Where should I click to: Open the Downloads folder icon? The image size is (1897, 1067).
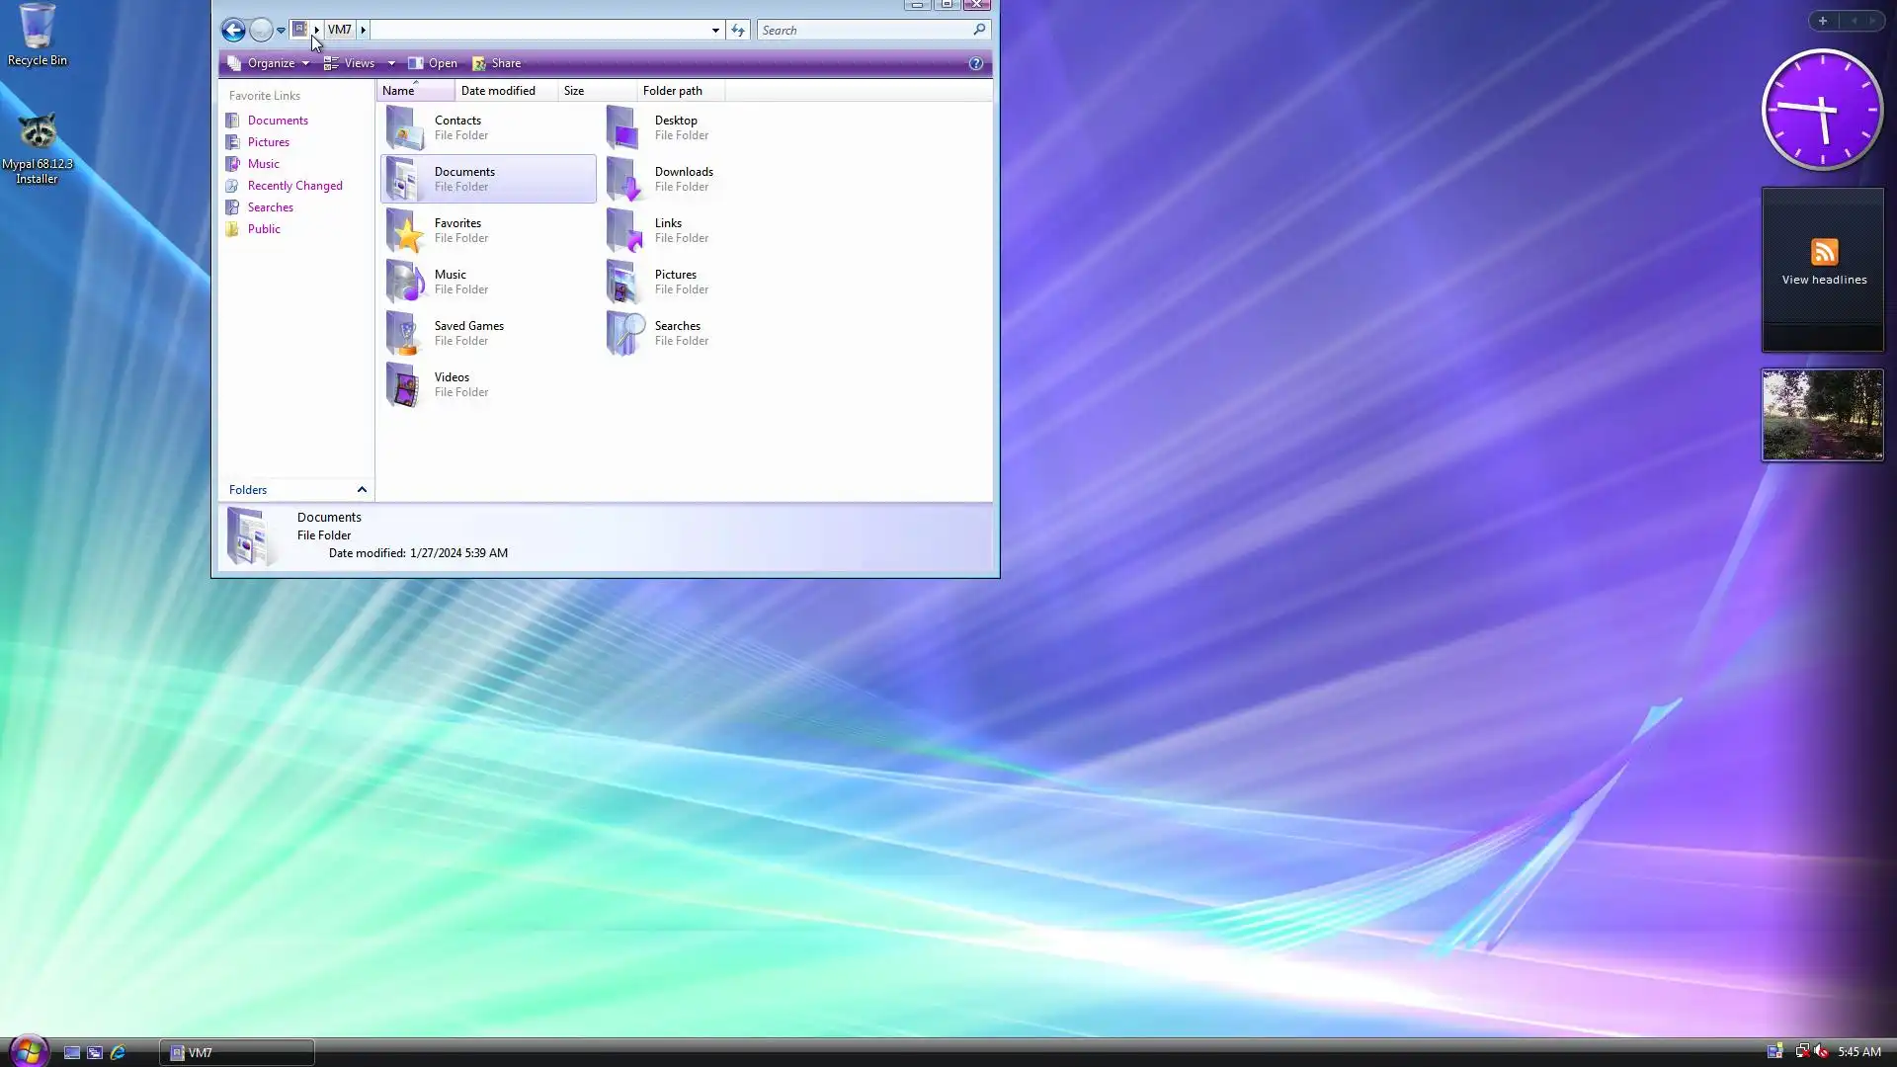coord(624,179)
